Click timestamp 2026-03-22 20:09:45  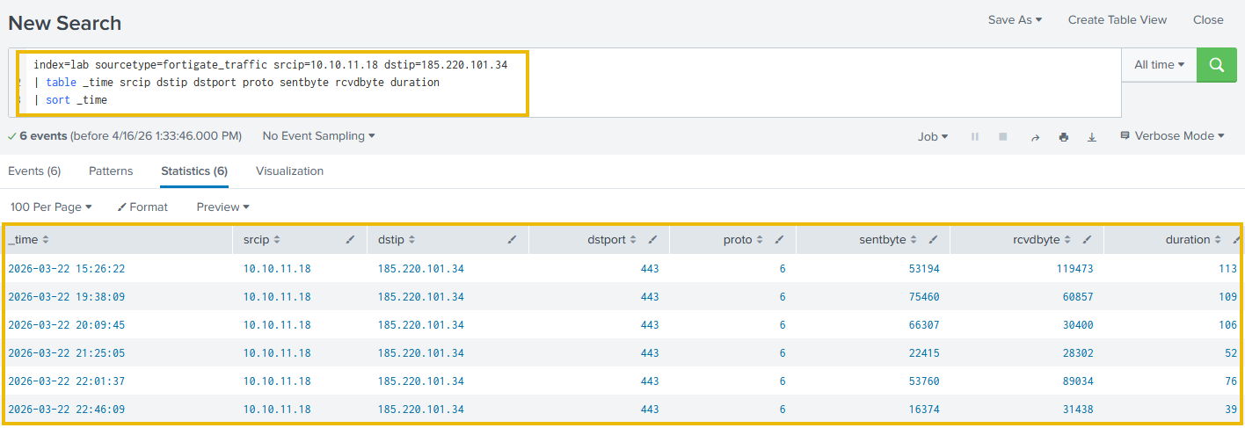66,325
